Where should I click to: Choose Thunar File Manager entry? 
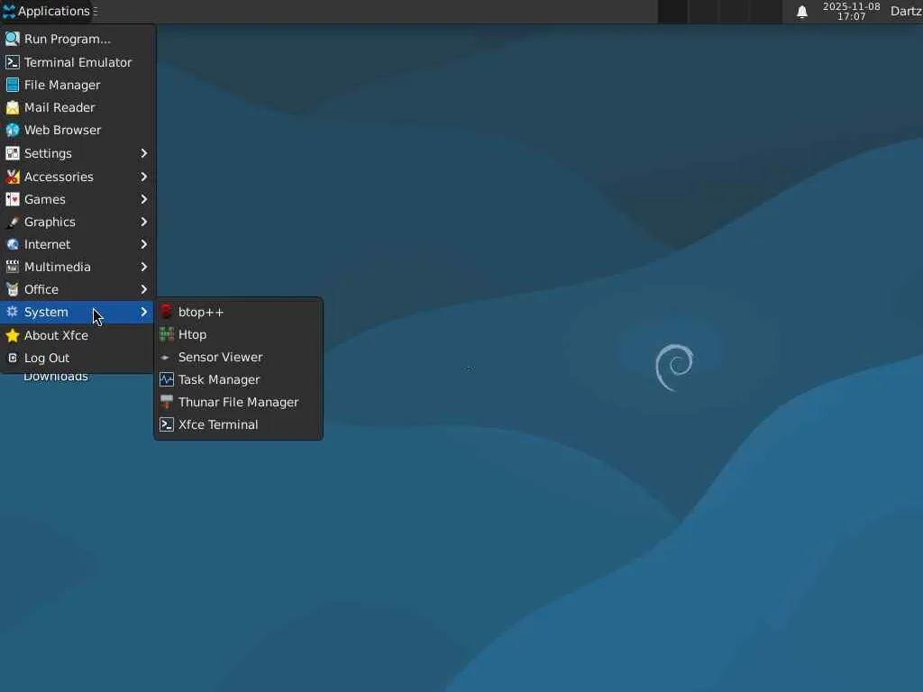tap(238, 402)
